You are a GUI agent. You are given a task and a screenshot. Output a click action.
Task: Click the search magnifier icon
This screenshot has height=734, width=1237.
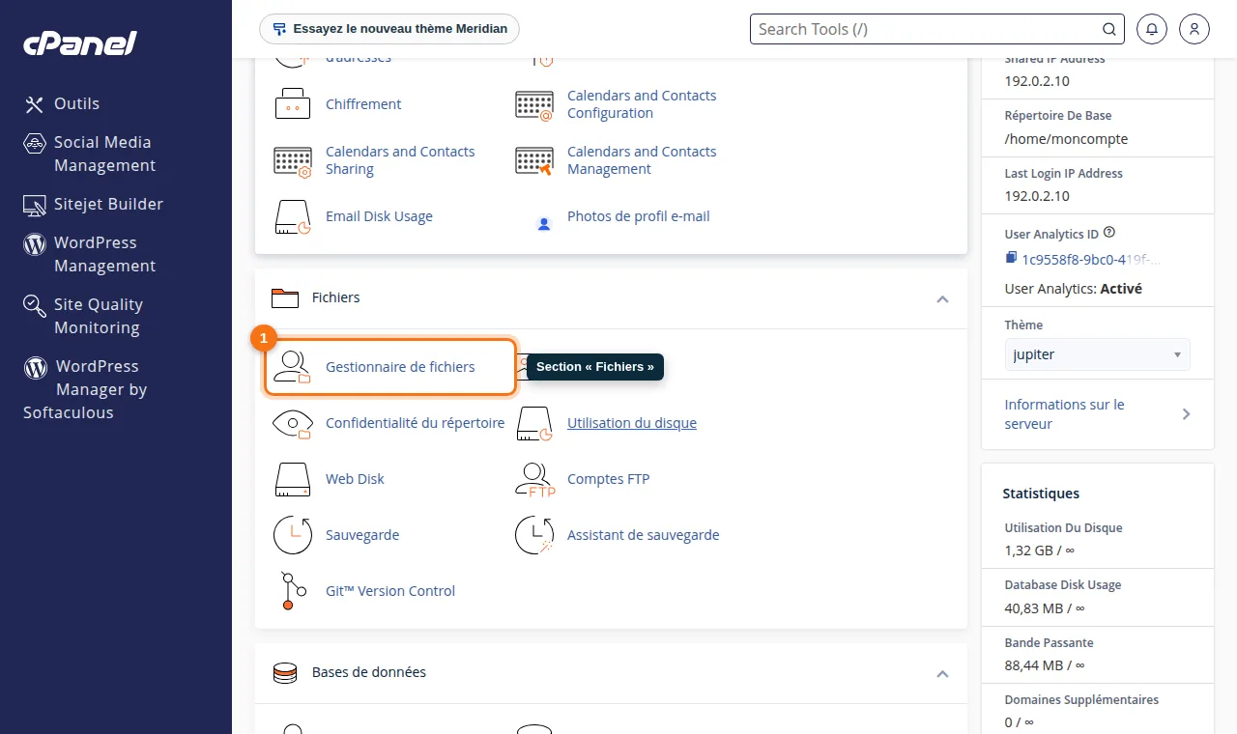(x=1109, y=29)
